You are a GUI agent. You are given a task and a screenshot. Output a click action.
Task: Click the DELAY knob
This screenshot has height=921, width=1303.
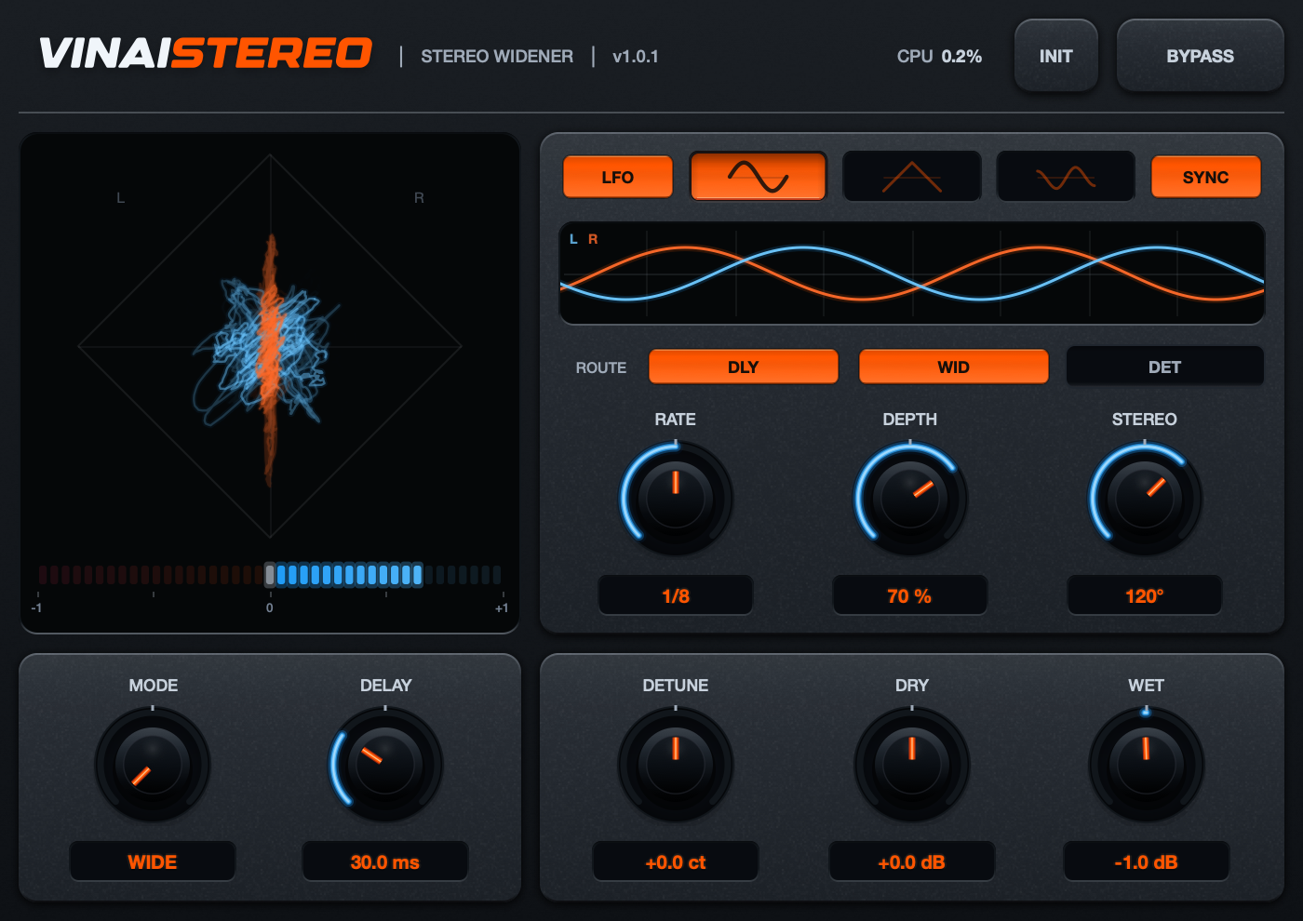click(x=385, y=764)
